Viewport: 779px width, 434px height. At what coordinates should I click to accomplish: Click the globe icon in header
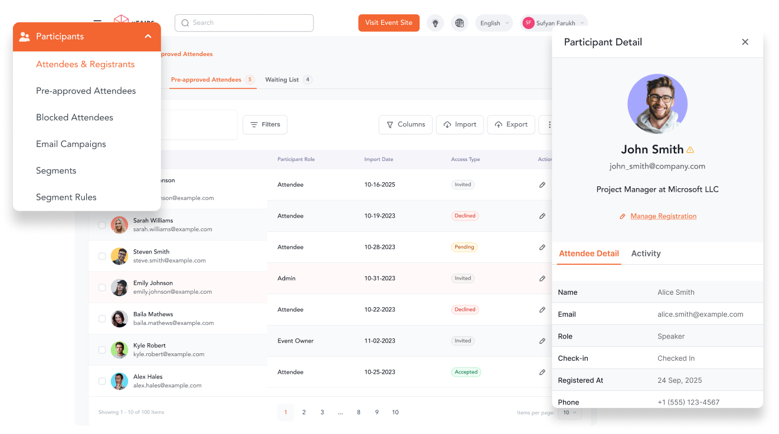pos(460,23)
